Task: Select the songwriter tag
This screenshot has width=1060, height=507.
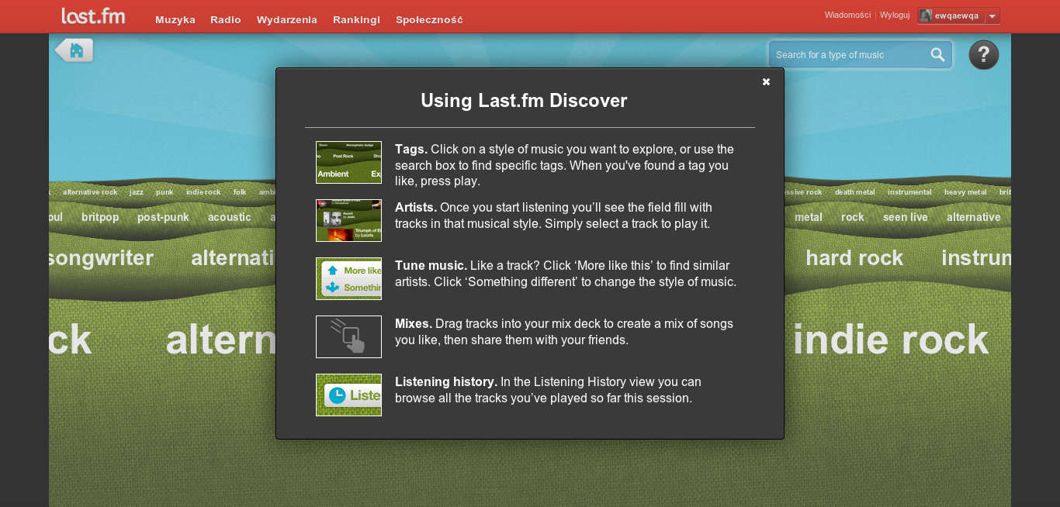Action: (101, 258)
